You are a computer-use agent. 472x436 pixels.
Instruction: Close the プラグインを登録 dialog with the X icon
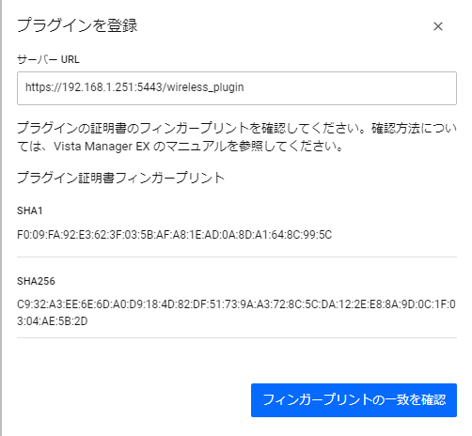tap(438, 26)
